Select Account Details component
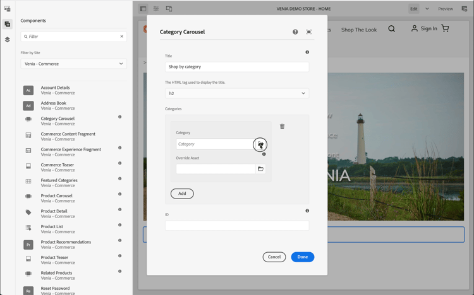The height and width of the screenshot is (295, 474). pos(73,90)
